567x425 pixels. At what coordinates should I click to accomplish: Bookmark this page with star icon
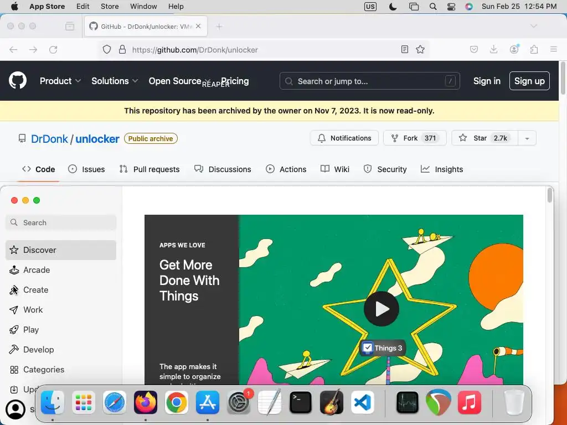point(420,49)
